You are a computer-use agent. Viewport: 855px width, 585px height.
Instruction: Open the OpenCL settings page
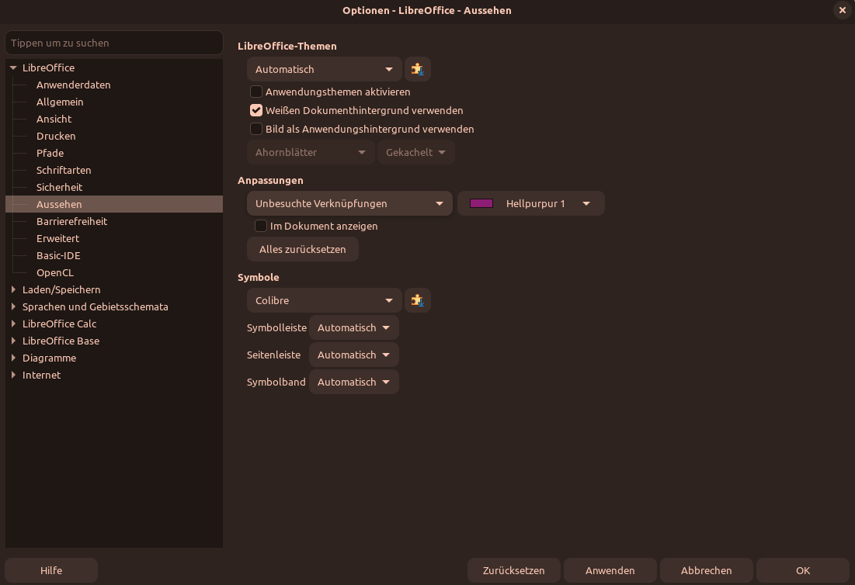click(x=54, y=272)
